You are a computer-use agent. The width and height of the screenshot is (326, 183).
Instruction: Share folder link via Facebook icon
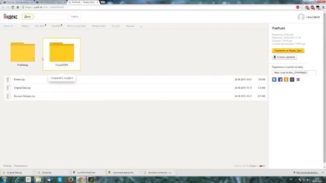point(280,79)
